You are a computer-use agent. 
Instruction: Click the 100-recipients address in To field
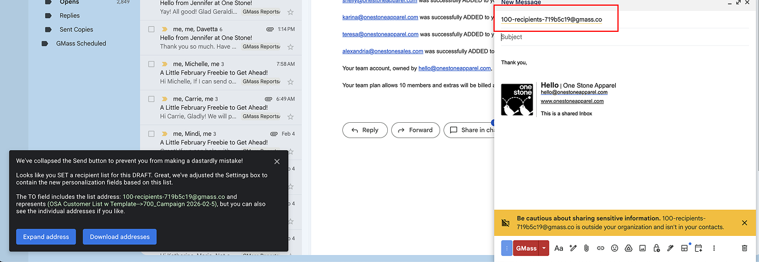(551, 19)
